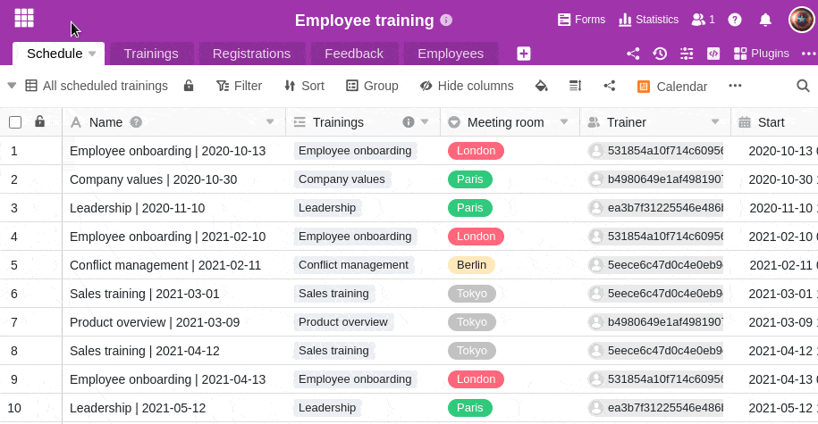818x424 pixels.
Task: Toggle the view lock icon
Action: coord(189,86)
